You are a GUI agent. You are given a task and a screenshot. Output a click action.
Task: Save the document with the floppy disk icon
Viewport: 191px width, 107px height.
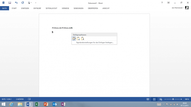(x=10, y=3)
